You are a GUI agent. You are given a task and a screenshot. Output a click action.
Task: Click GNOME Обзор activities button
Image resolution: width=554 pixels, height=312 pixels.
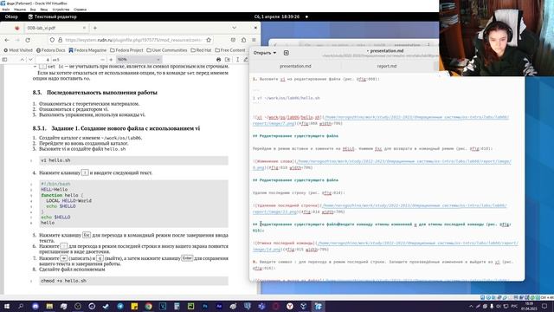coord(11,16)
